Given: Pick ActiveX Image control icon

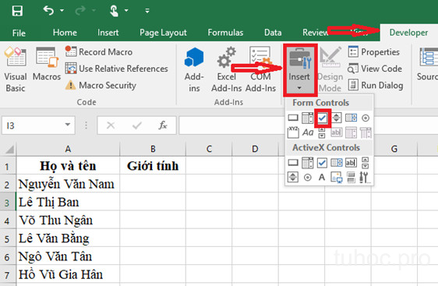Looking at the screenshot, I should coord(337,178).
